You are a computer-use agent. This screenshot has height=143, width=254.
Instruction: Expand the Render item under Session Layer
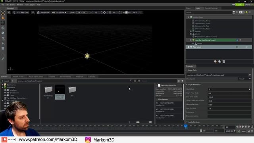click(x=191, y=31)
